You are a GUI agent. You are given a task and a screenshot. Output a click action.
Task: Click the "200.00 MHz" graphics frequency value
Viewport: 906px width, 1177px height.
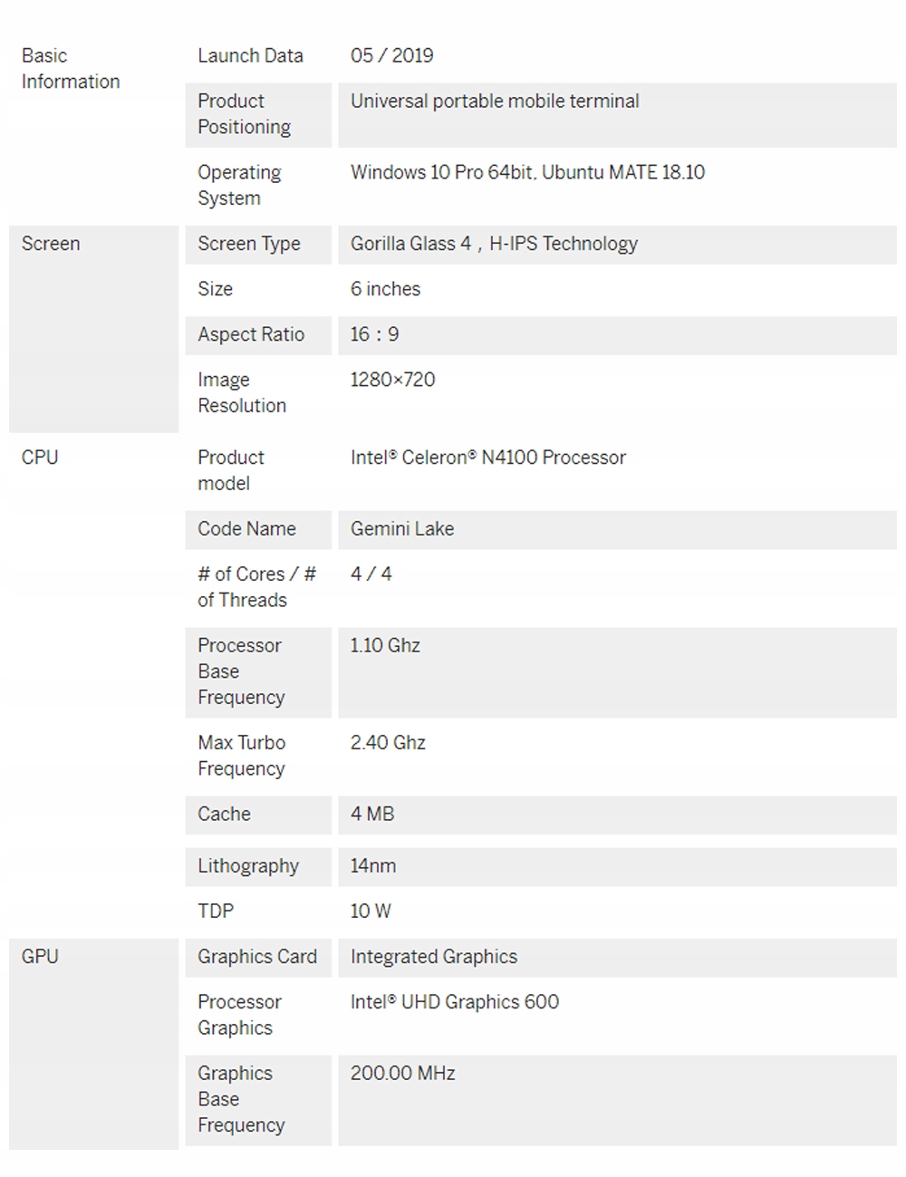[x=402, y=1074]
